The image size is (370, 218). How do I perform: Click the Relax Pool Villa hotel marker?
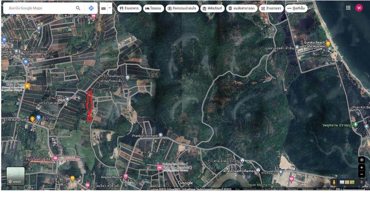(x=159, y=167)
